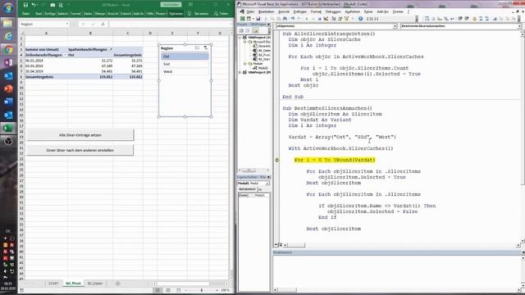
Task: Click 'Alle Slicer-Einträge setzen' button
Action: (80, 135)
